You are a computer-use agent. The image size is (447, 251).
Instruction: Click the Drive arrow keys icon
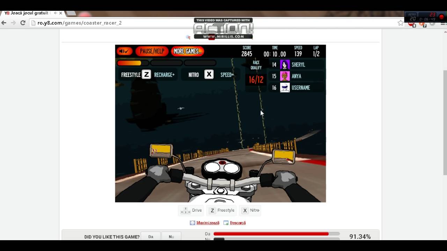(x=185, y=210)
